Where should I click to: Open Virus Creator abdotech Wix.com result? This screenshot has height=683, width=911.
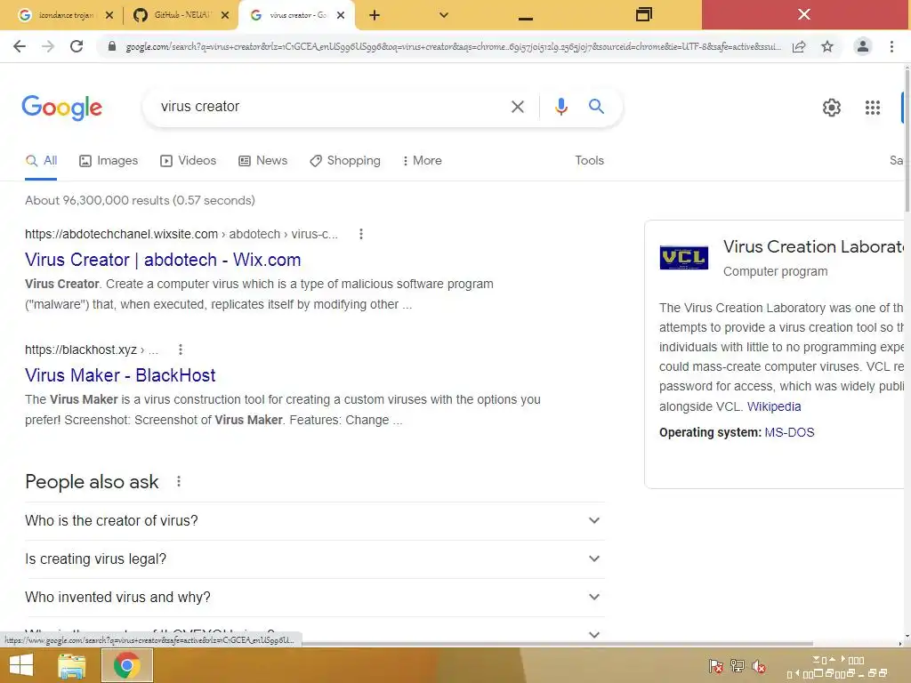pyautogui.click(x=163, y=260)
